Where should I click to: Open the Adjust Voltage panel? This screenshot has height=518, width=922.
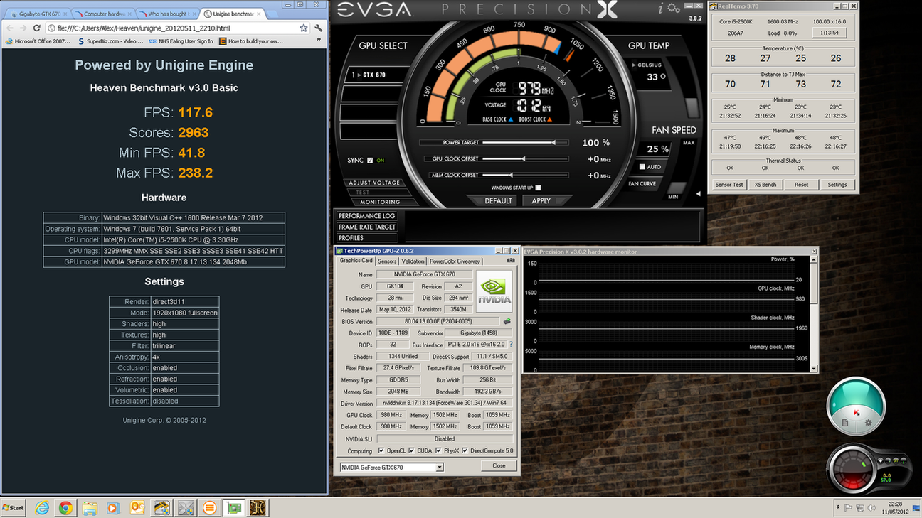[374, 183]
